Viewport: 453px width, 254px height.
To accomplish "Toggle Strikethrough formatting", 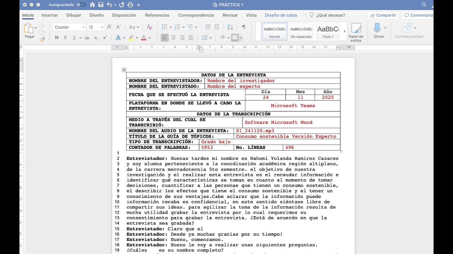I will coord(87,38).
